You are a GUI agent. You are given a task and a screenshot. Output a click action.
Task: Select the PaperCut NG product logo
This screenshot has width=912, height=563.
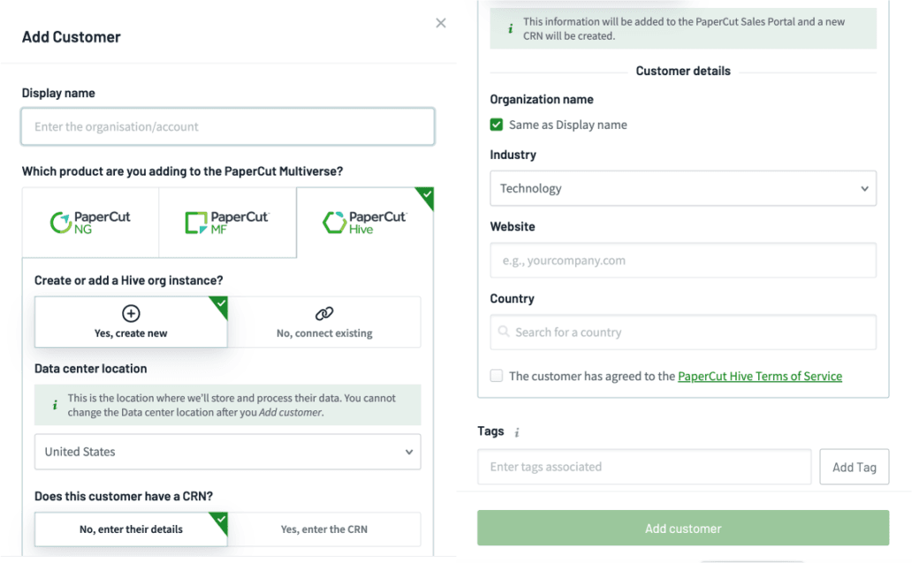(90, 222)
